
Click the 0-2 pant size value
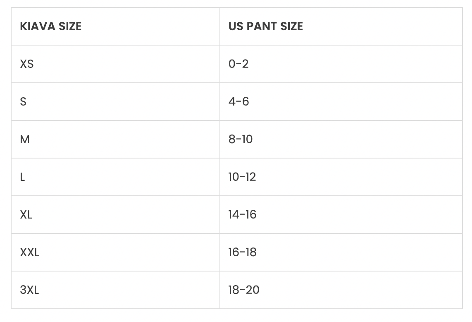point(238,64)
